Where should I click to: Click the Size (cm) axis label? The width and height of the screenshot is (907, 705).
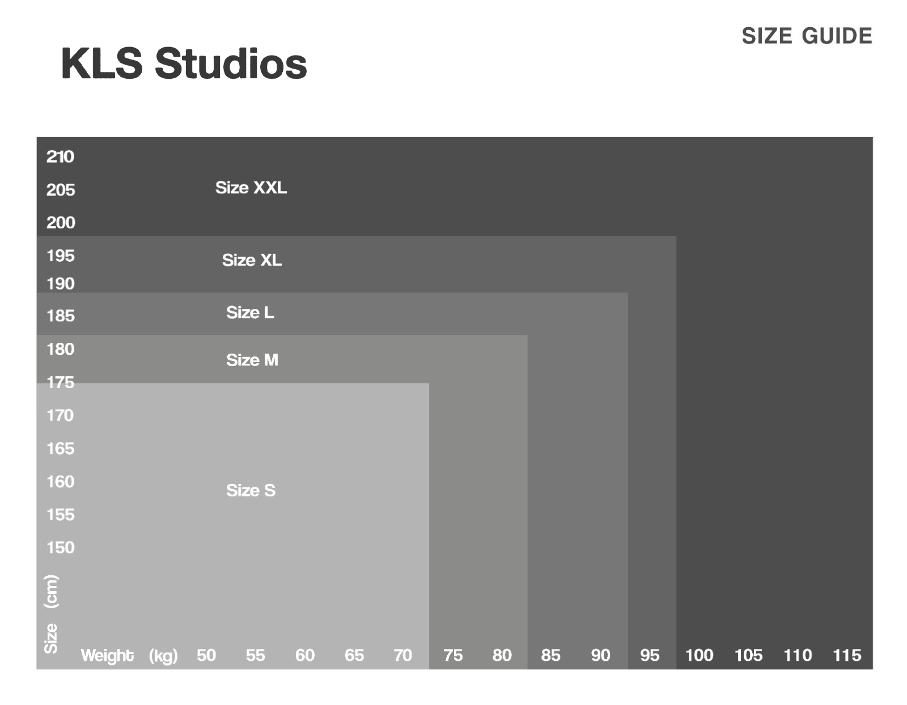click(x=51, y=614)
